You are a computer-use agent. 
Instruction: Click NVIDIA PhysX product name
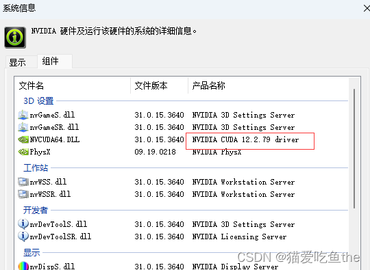[217, 152]
